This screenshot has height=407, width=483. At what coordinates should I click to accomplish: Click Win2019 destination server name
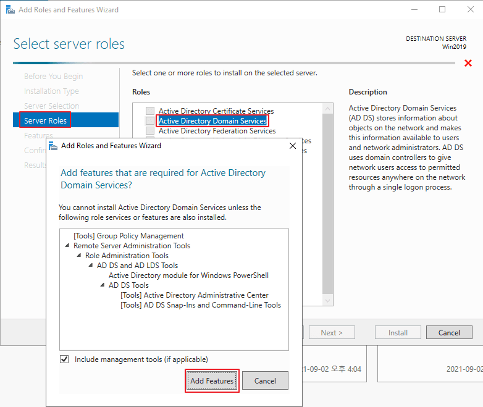(x=454, y=47)
